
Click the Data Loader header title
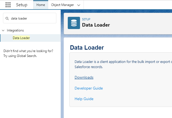point(96,25)
